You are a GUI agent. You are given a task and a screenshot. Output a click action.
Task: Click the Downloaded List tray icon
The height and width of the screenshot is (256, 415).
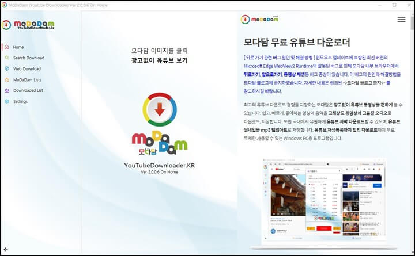coord(7,90)
